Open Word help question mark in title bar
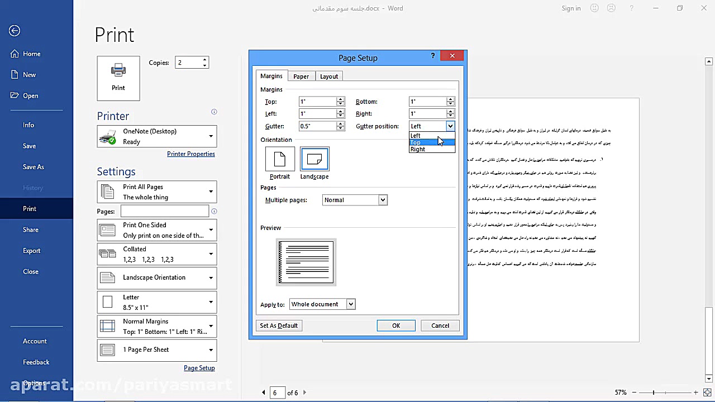 [x=632, y=8]
